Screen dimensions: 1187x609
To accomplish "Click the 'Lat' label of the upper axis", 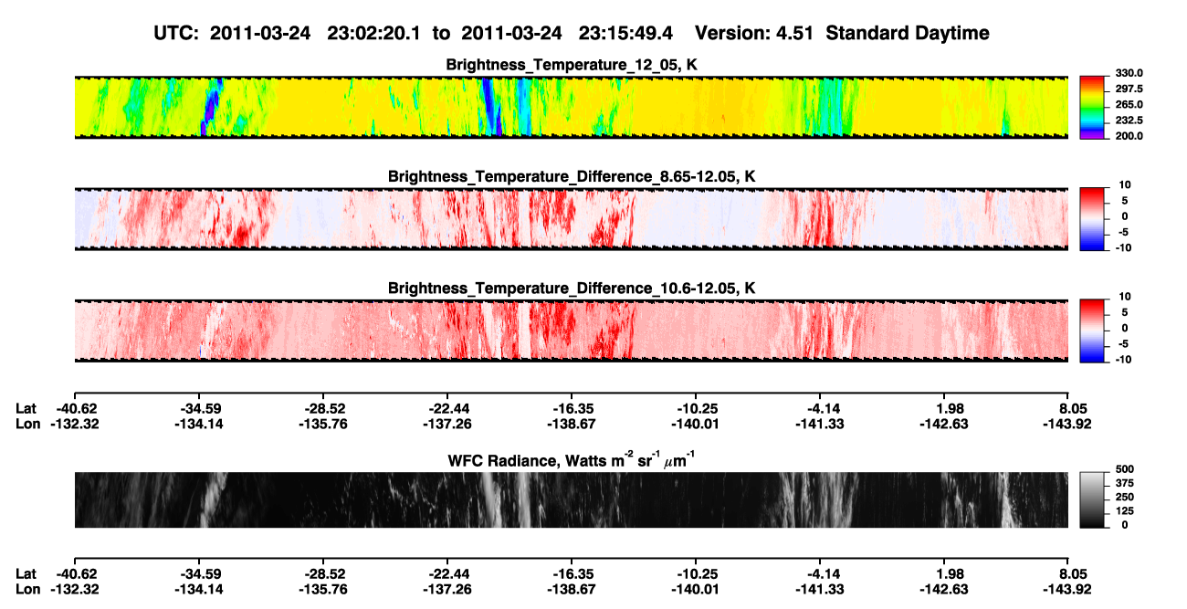I will point(26,409).
